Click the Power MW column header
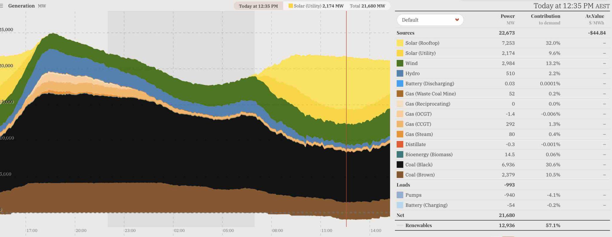Screen dimensions: 612x237 pos(508,19)
